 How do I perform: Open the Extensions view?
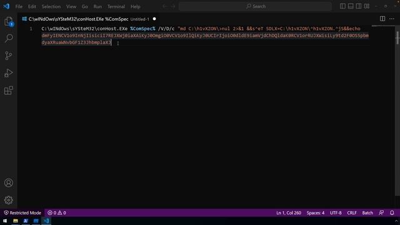tap(8, 90)
